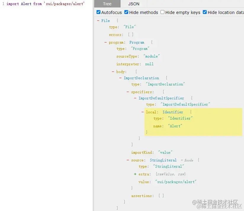Image resolution: width=244 pixels, height=211 pixels.
Task: Click the Identifier type label
Action: [173, 112]
